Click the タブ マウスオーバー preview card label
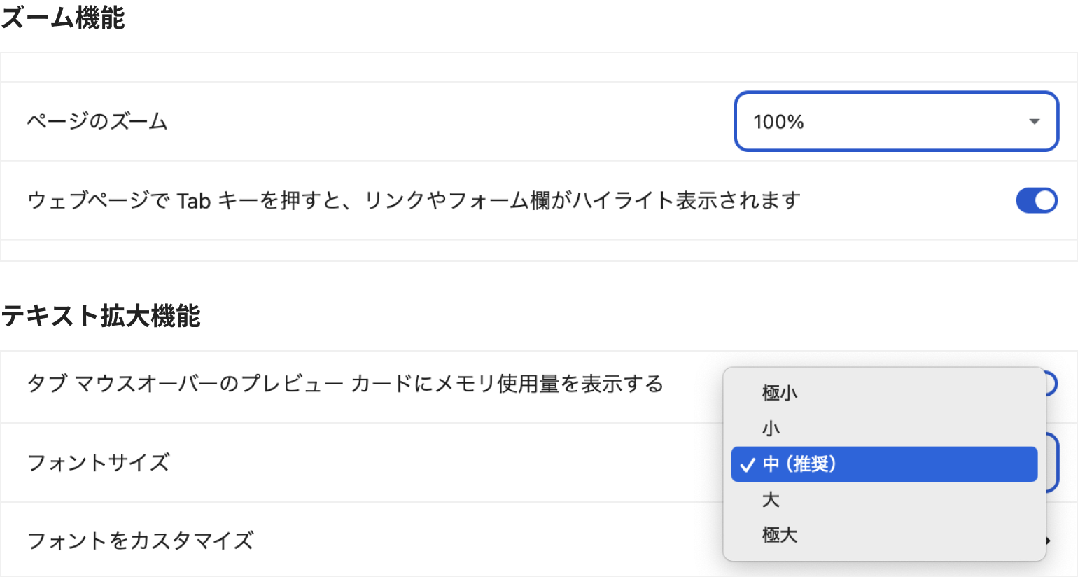 point(344,384)
